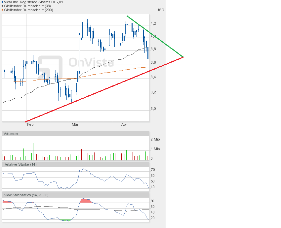
Task: Click the Volumen panel header
Action: (11, 134)
